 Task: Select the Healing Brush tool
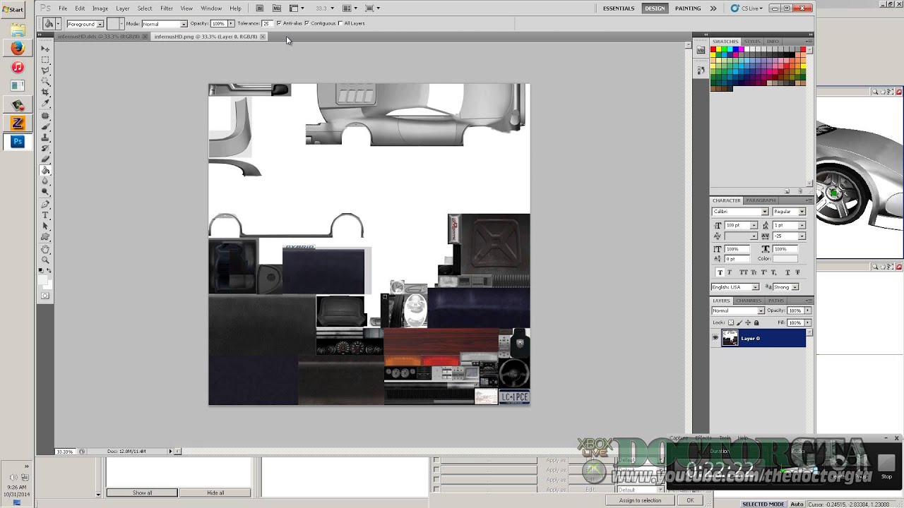(x=45, y=115)
